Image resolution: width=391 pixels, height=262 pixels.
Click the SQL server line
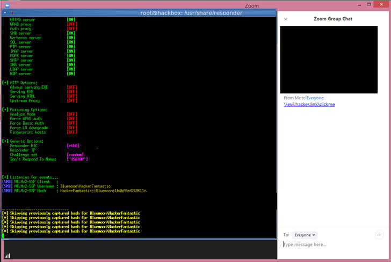click(42, 42)
